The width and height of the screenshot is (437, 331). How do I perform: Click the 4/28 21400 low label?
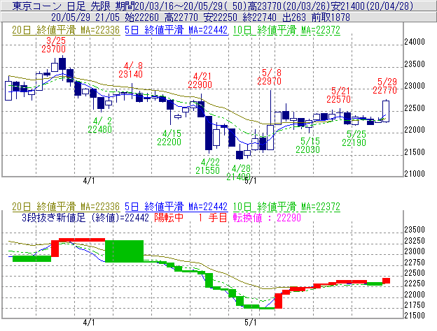click(x=238, y=172)
